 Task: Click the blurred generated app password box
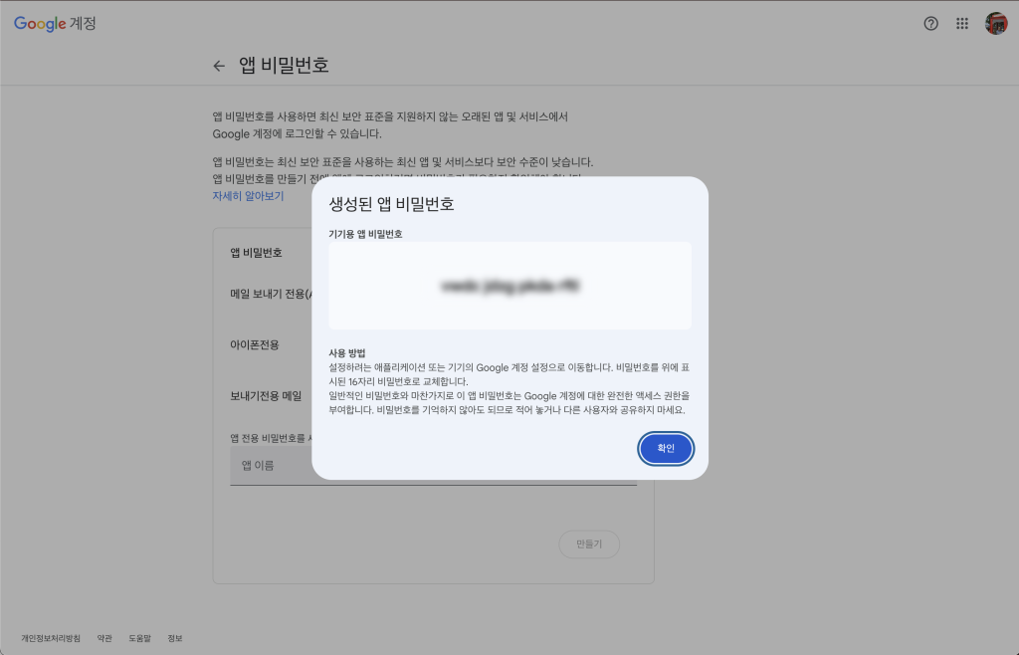[509, 286]
